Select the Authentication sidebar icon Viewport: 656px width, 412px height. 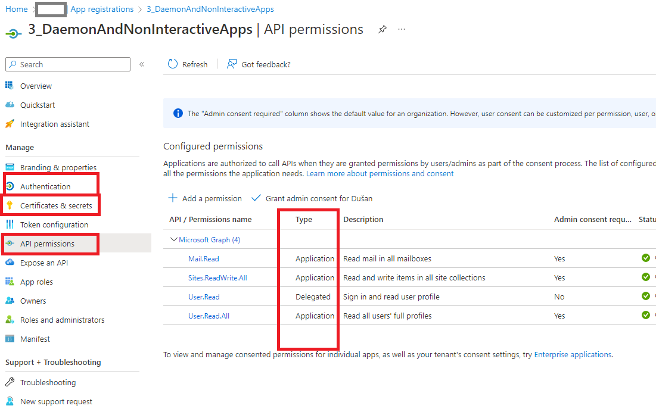10,185
